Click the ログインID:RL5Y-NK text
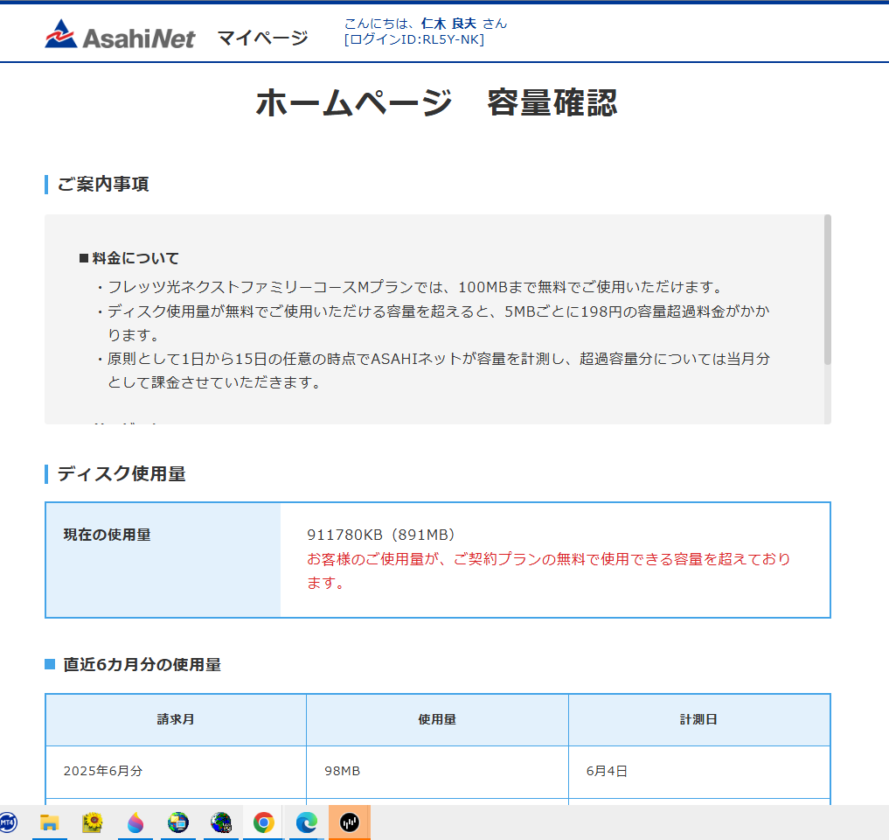889x840 pixels. [x=414, y=39]
